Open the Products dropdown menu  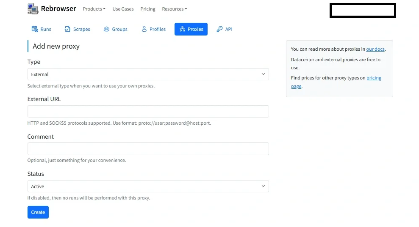tap(94, 9)
